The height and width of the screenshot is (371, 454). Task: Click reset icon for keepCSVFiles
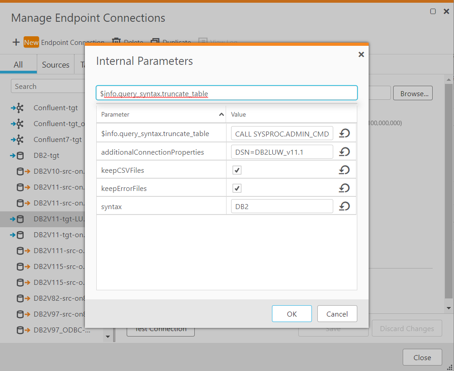(x=345, y=170)
